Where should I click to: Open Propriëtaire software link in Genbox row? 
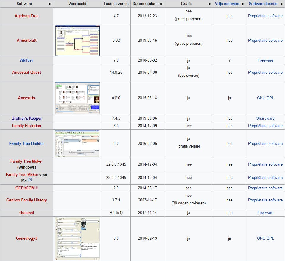[265, 200]
